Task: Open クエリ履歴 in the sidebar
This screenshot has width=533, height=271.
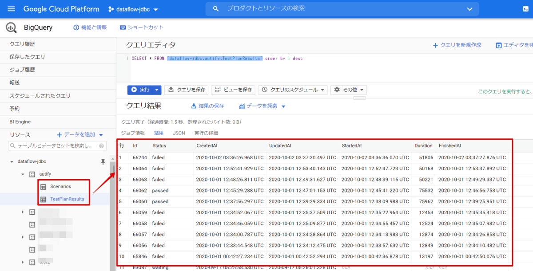Action: tap(22, 44)
